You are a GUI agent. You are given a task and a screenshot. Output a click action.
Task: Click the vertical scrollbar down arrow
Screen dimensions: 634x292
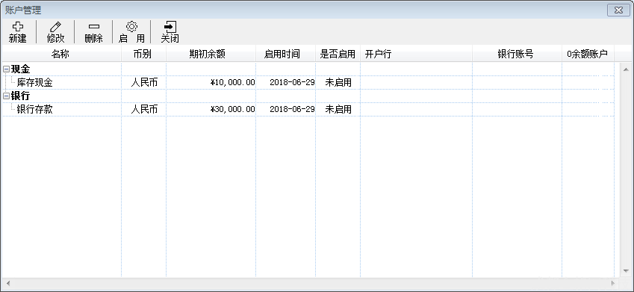coord(627,271)
